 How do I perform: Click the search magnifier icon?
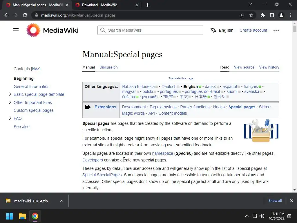click(103, 30)
